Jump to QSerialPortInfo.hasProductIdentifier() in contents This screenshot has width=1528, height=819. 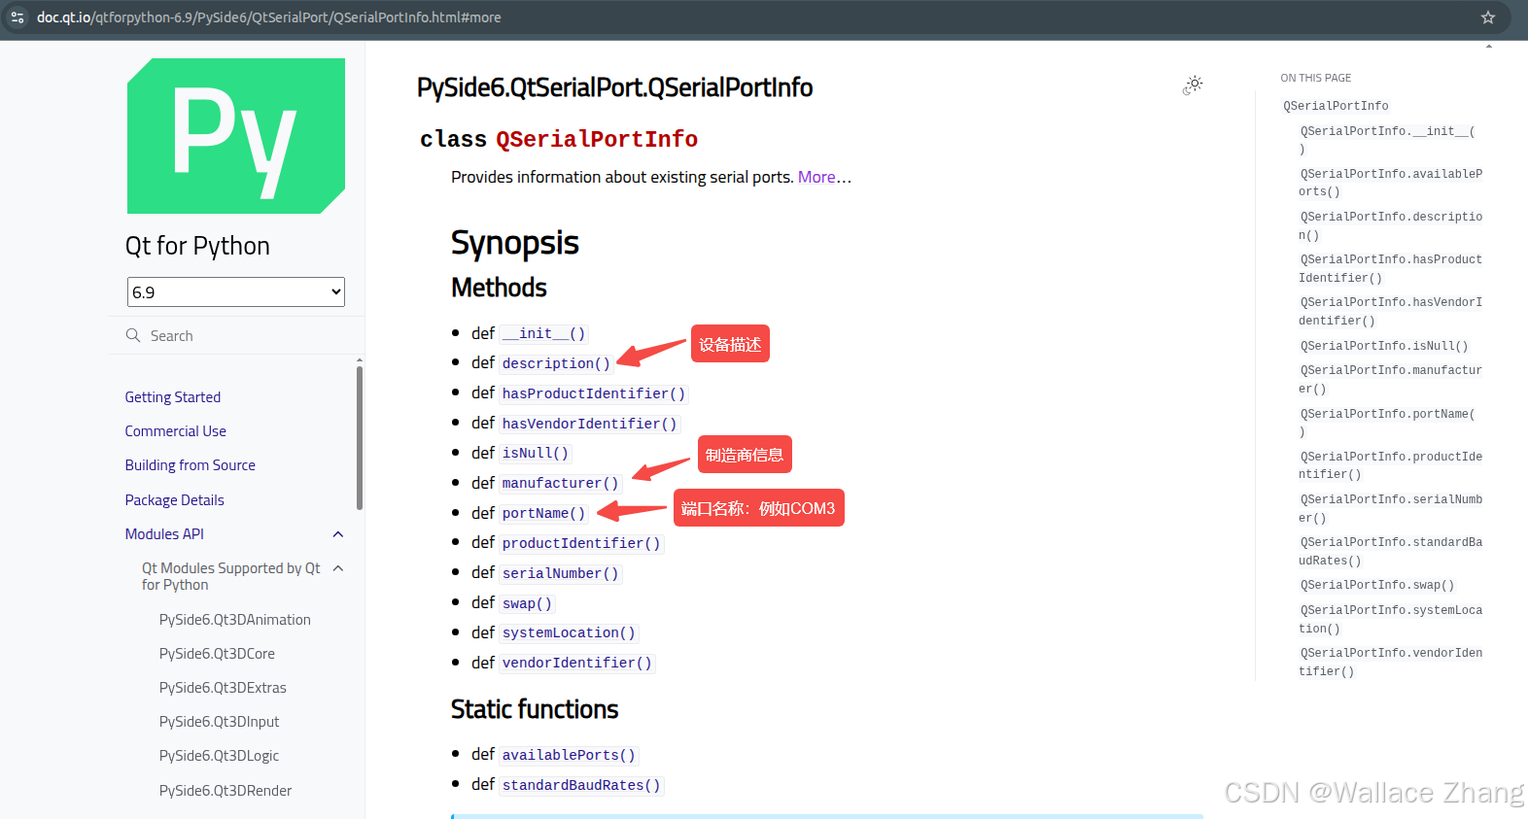[1391, 268]
